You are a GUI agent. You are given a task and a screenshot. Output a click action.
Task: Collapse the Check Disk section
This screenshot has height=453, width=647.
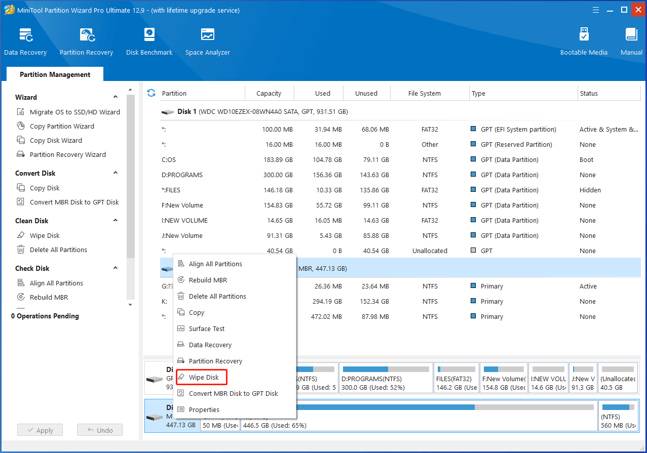116,268
